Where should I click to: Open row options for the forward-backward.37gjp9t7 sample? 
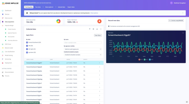click(99, 63)
